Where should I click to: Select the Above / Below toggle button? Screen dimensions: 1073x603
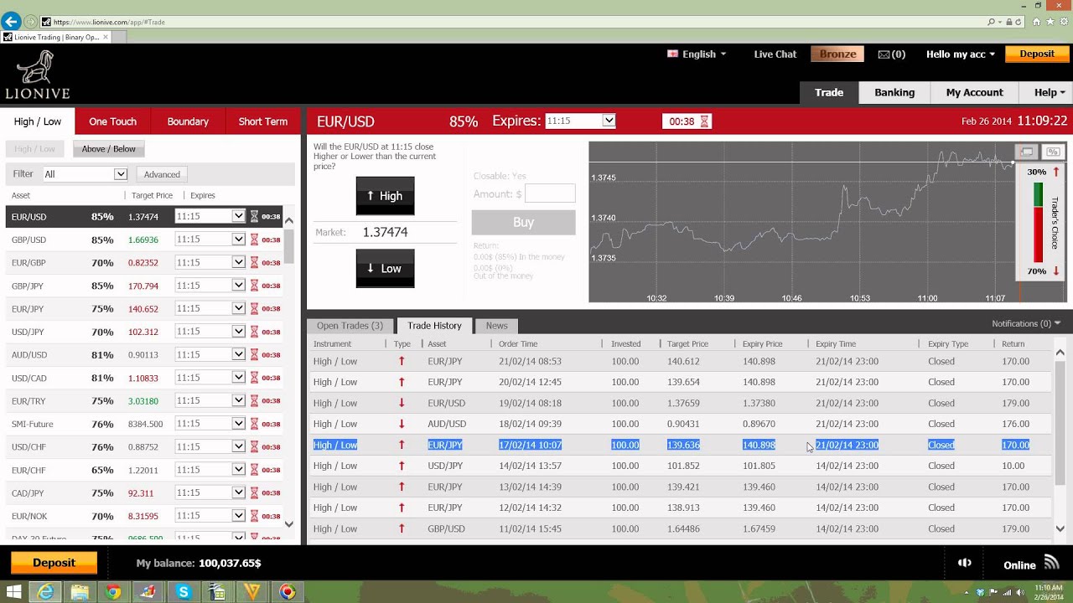click(109, 149)
